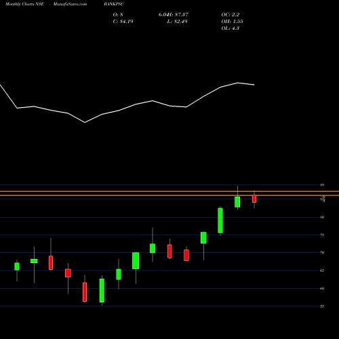Click the 65 price axis label
Screen dimensions: 339x339
click(x=322, y=271)
